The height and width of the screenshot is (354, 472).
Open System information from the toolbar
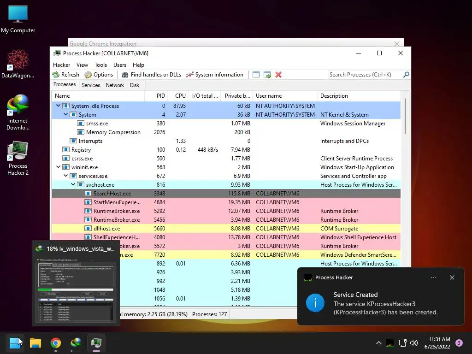pos(215,75)
